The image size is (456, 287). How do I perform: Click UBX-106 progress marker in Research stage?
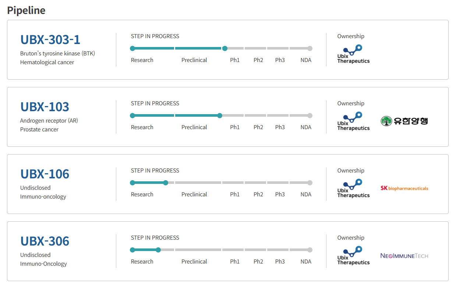pyautogui.click(x=166, y=183)
